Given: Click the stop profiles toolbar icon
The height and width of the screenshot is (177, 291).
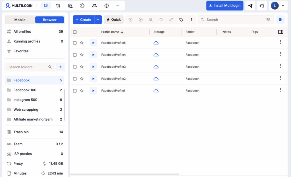Looking at the screenshot, I should 141,20.
